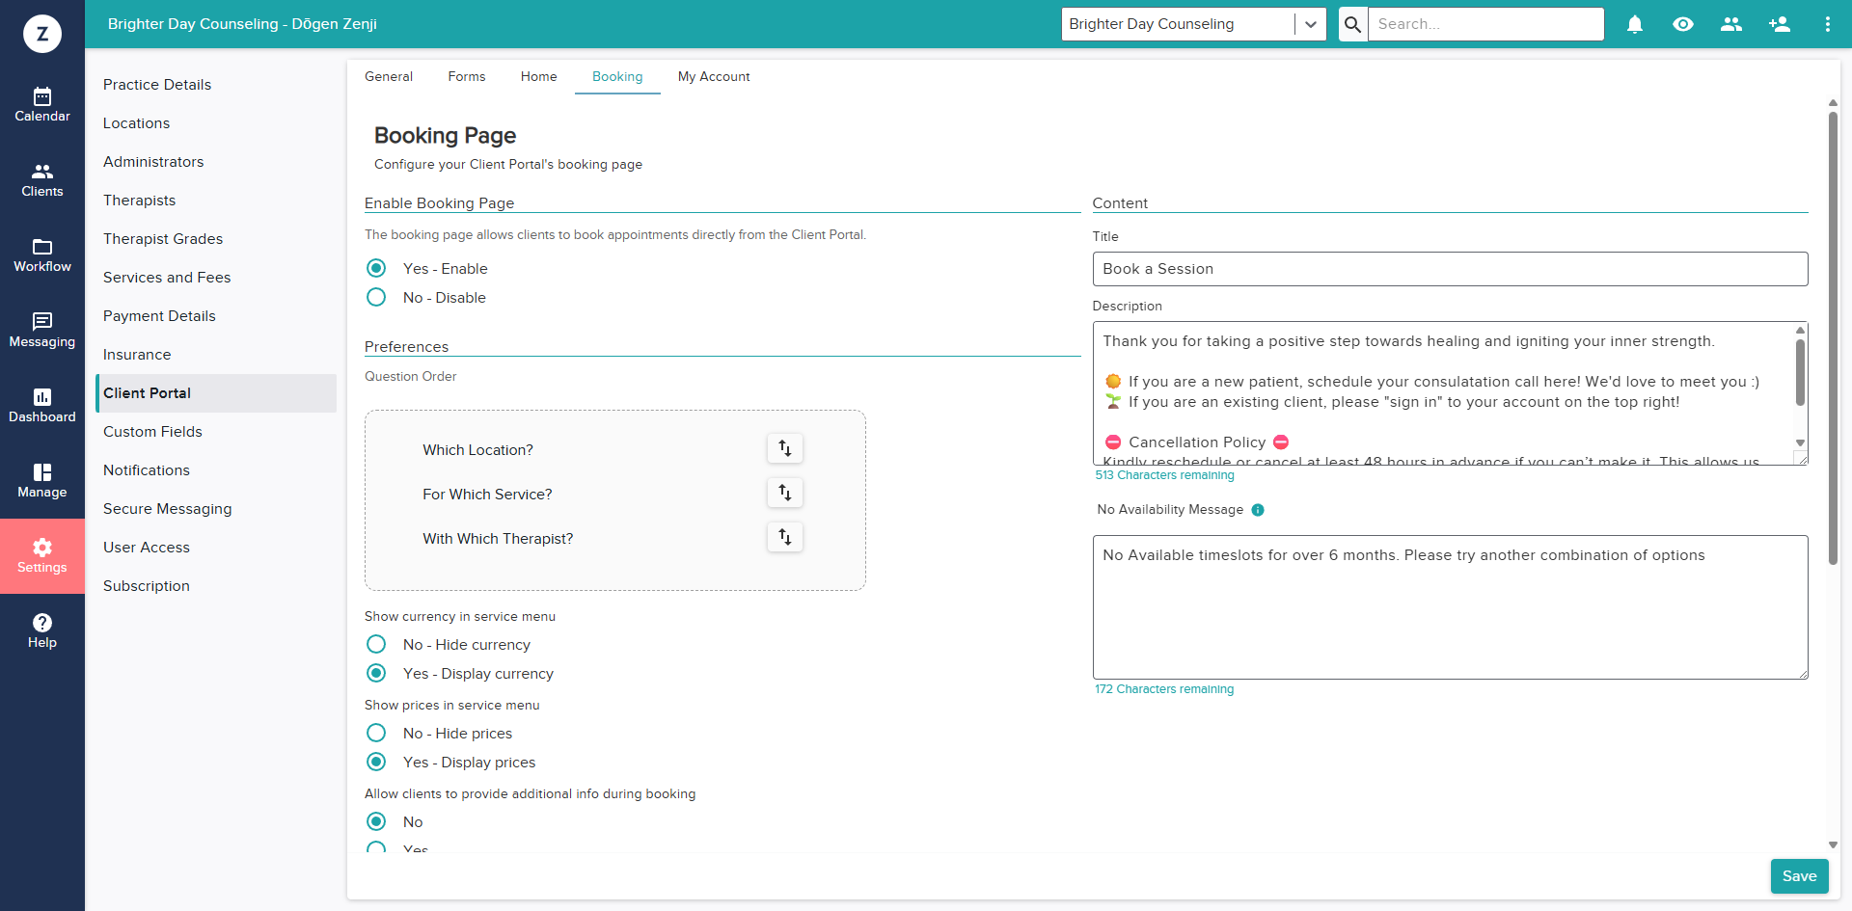The height and width of the screenshot is (911, 1852).
Task: Open the Dashboard section in sidebar
Action: pos(42,405)
